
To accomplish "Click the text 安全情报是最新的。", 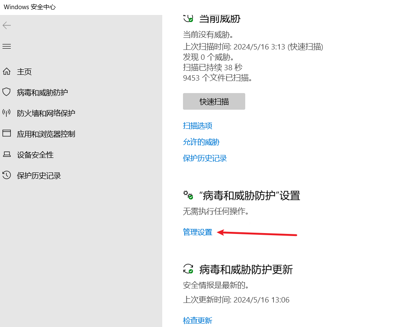I will [216, 285].
